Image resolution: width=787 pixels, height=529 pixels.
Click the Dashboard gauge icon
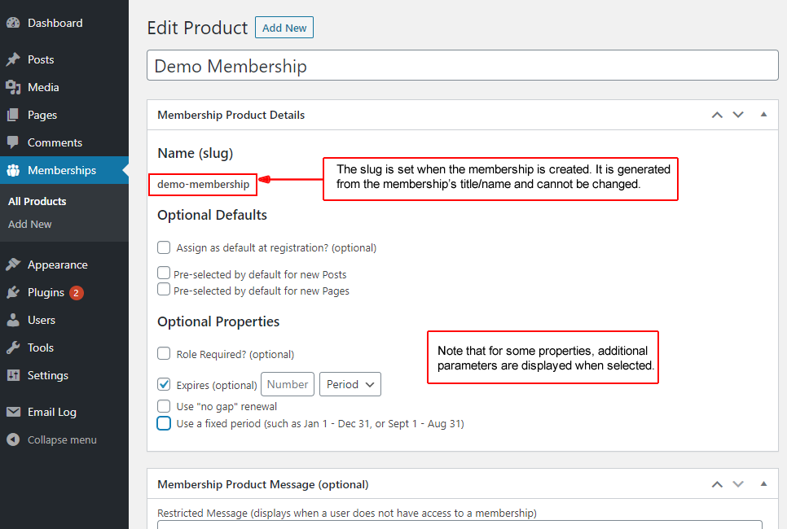pos(13,23)
